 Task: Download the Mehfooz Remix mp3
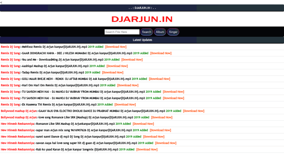pyautogui.click(x=116, y=47)
